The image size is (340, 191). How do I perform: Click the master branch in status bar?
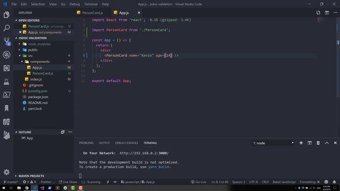click(11, 182)
